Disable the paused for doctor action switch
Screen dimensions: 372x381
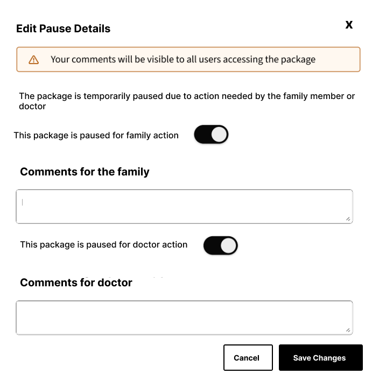click(220, 245)
